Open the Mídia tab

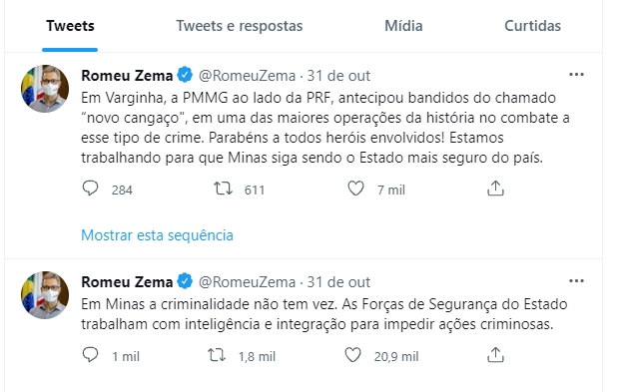click(x=403, y=26)
